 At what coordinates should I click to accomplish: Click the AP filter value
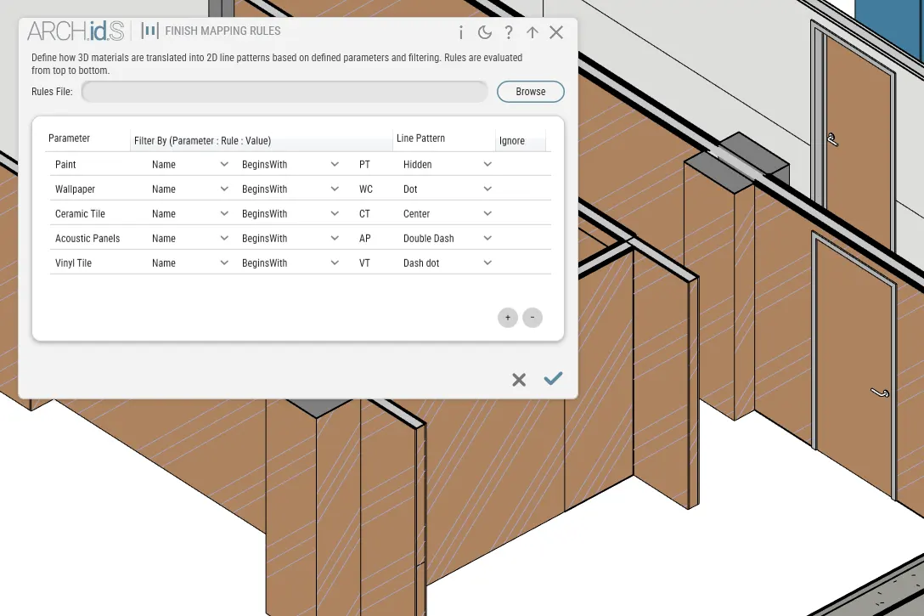pyautogui.click(x=365, y=239)
